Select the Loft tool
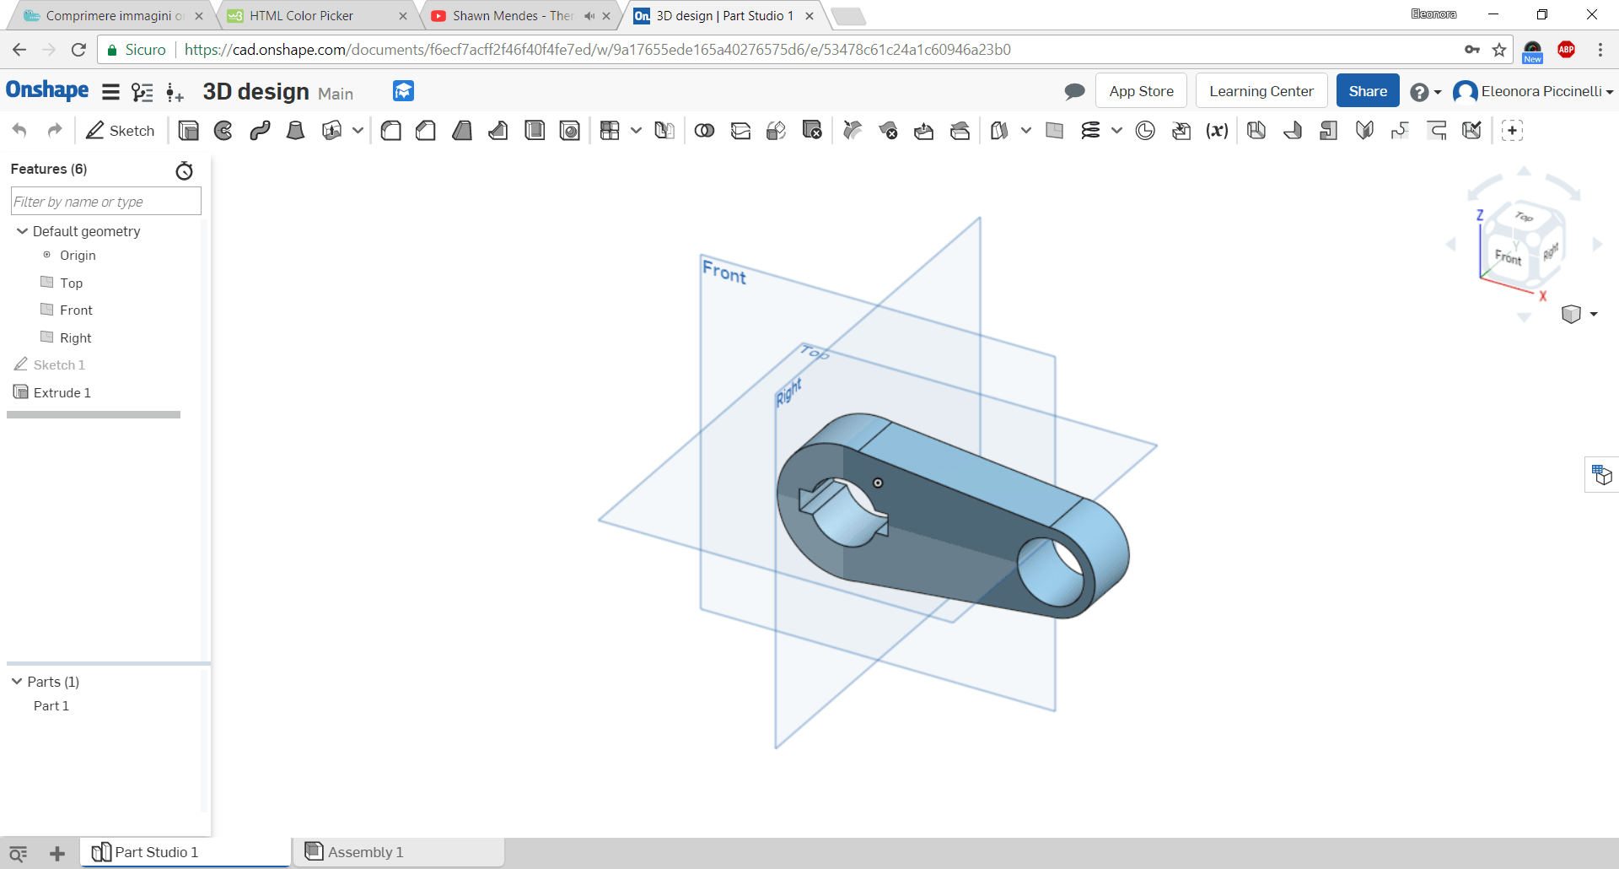 [295, 131]
